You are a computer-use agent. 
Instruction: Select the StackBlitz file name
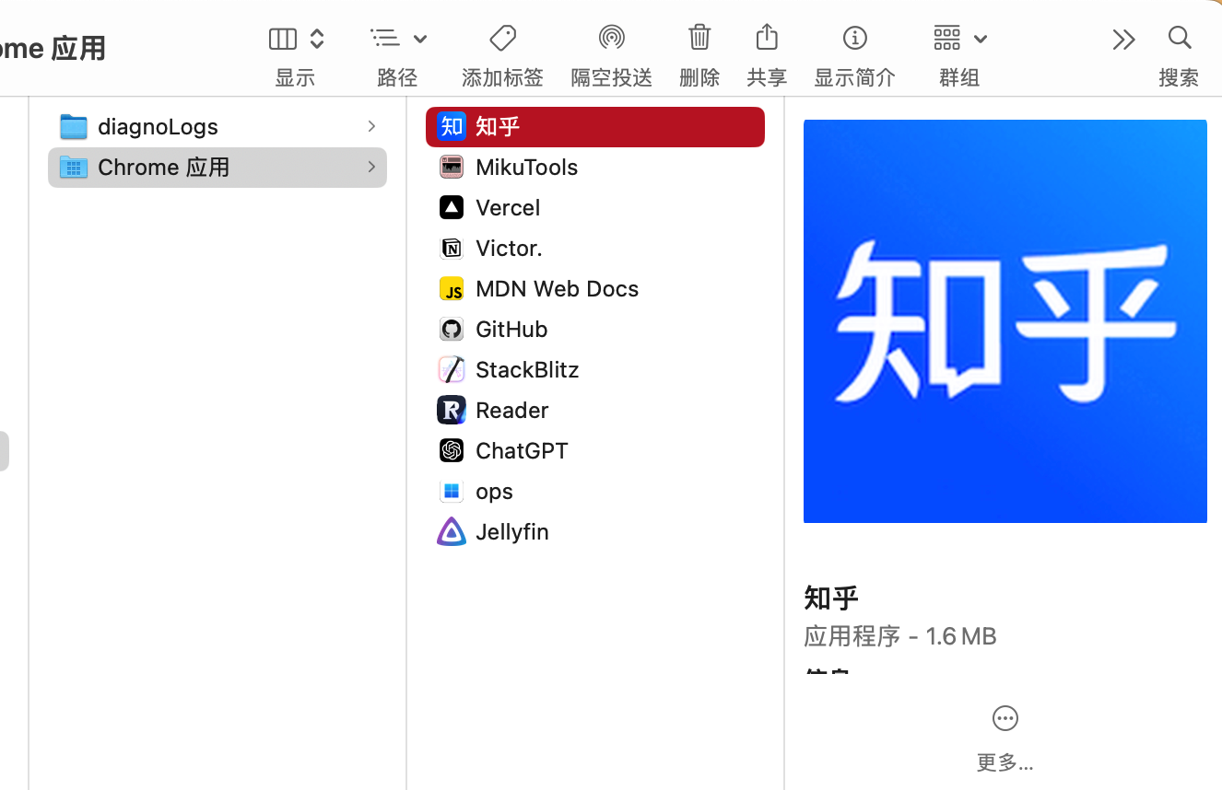pos(527,369)
